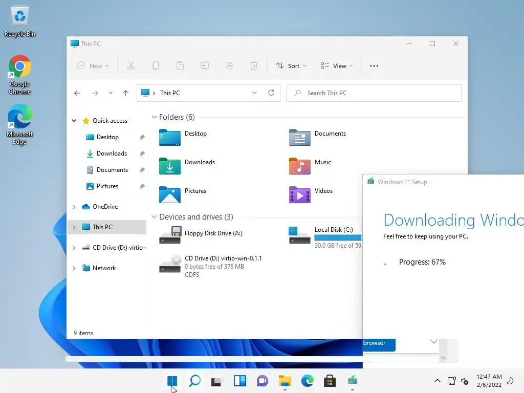524x393 pixels.
Task: Open the New dropdown menu
Action: pos(93,66)
